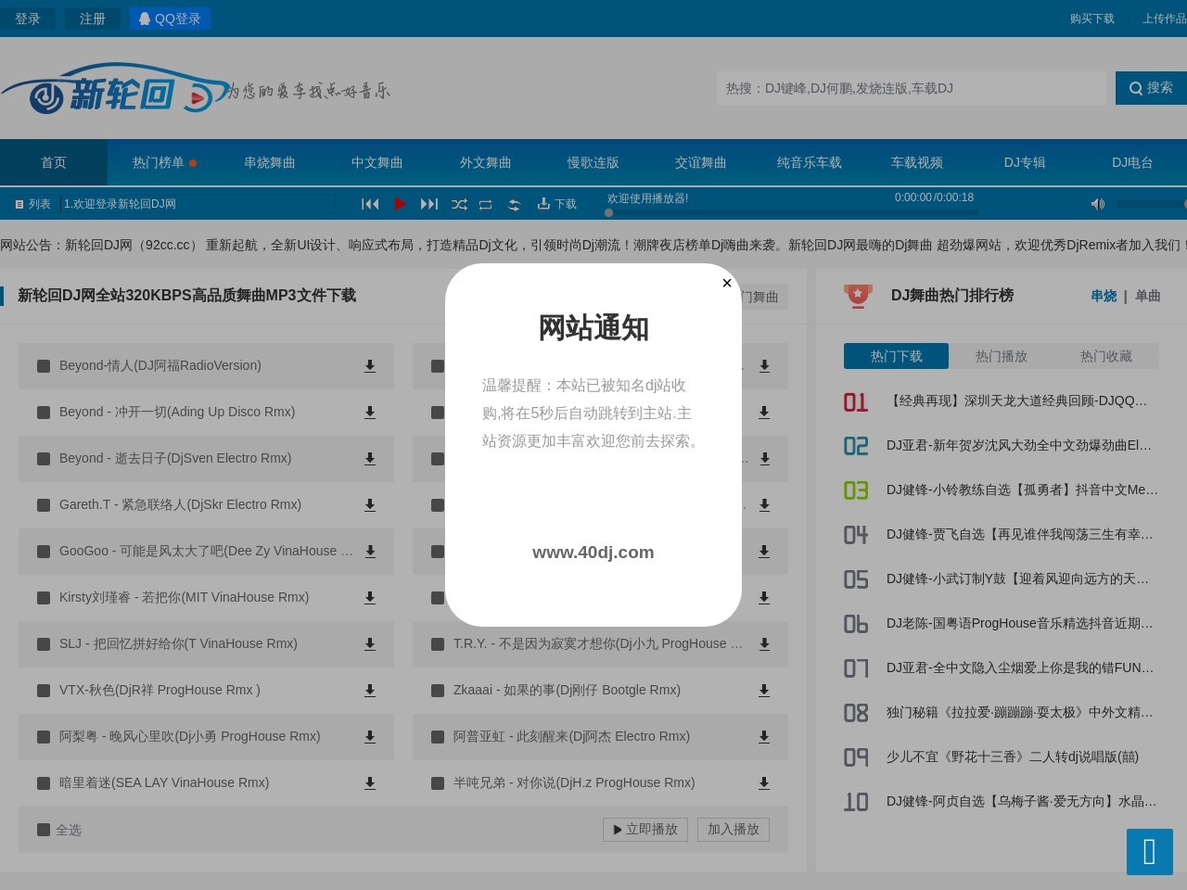The width and height of the screenshot is (1187, 890).
Task: Check the SLJ - 把回忆拼好给你 checkbox
Action: pyautogui.click(x=44, y=644)
